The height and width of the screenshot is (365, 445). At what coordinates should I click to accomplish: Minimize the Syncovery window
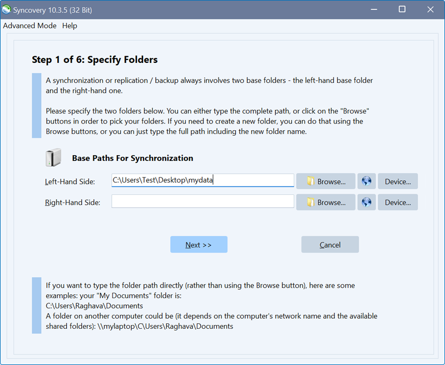(374, 9)
